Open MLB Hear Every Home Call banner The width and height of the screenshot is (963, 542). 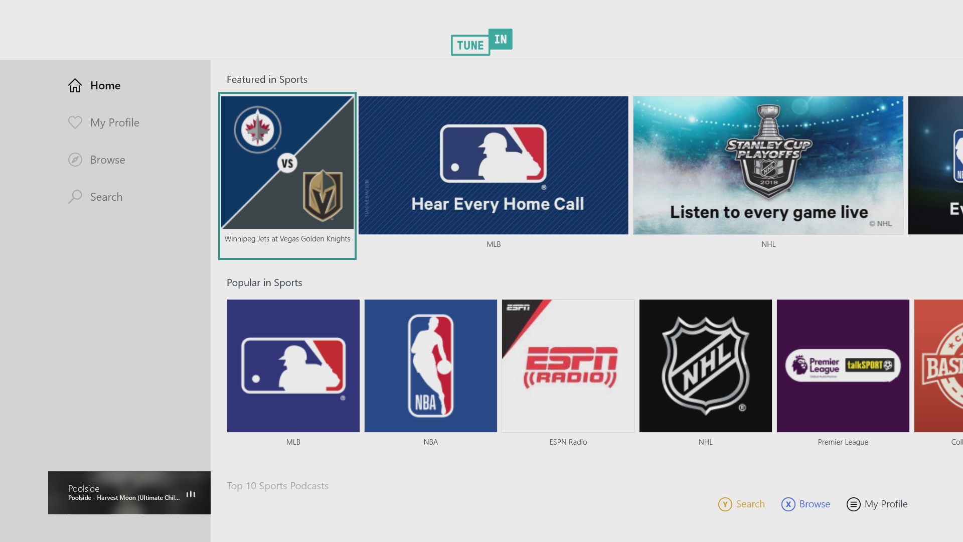[x=493, y=165]
